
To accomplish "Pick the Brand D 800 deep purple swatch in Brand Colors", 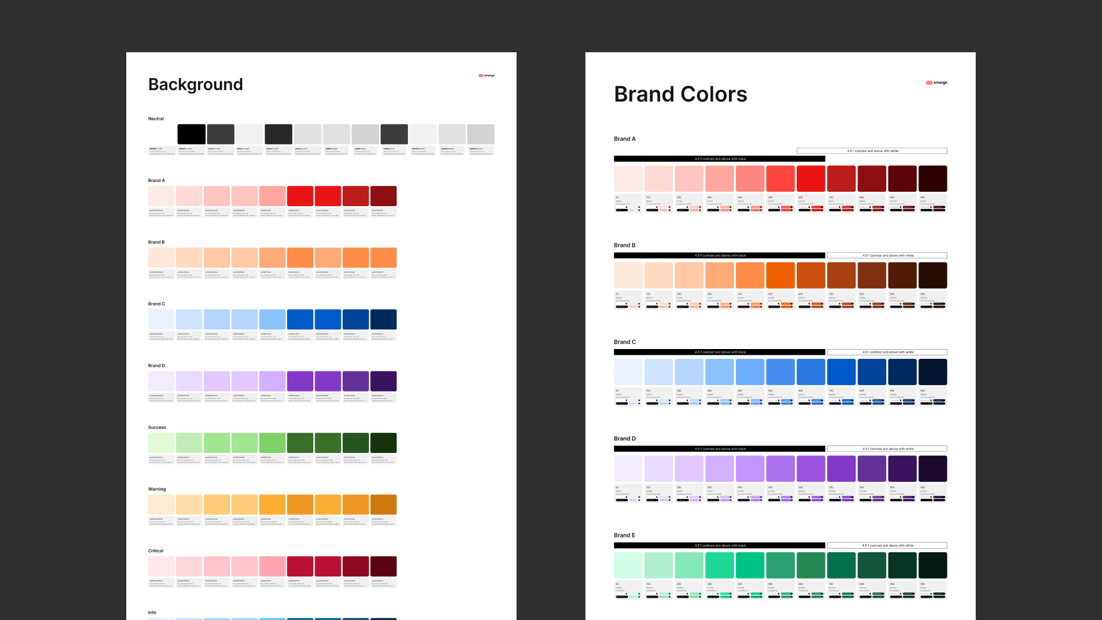I will coord(872,468).
